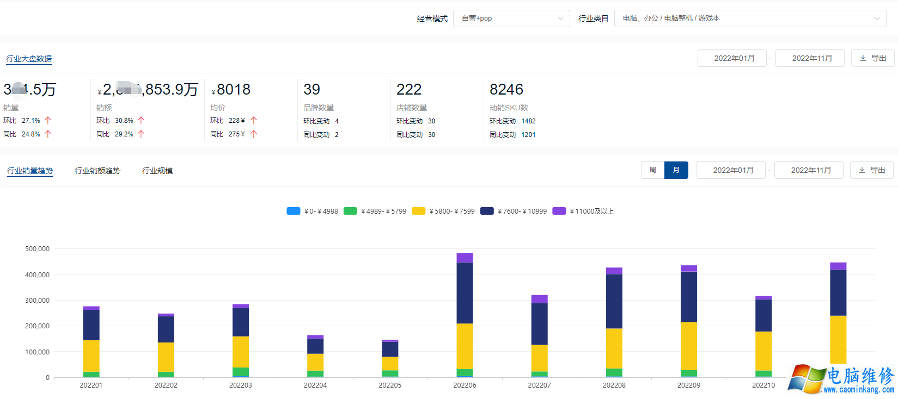Click the 500,000 y-axis label

click(x=37, y=249)
